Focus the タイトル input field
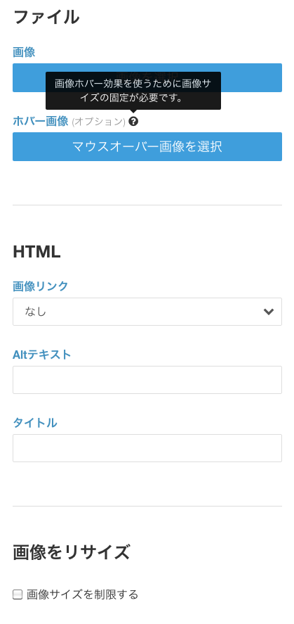 pyautogui.click(x=147, y=448)
